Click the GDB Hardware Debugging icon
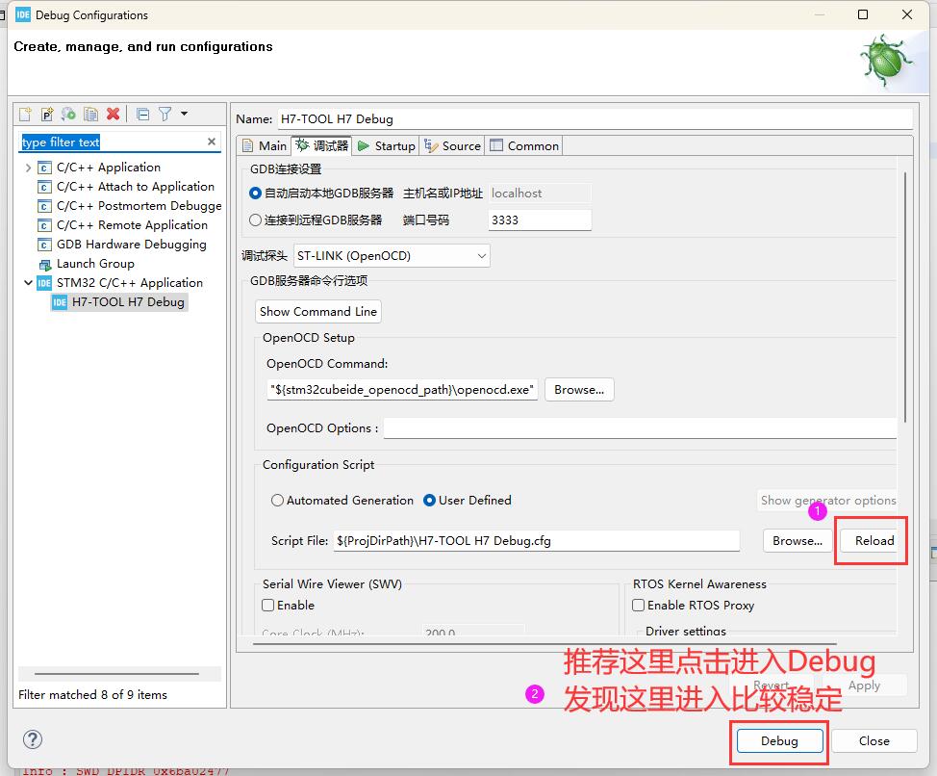The image size is (937, 776). click(44, 245)
